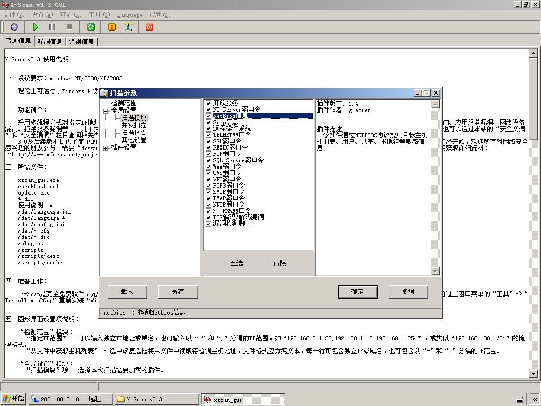The width and height of the screenshot is (541, 406).
Task: Switch to the 202.100.0.10 remote taskbar window
Action: click(70, 399)
